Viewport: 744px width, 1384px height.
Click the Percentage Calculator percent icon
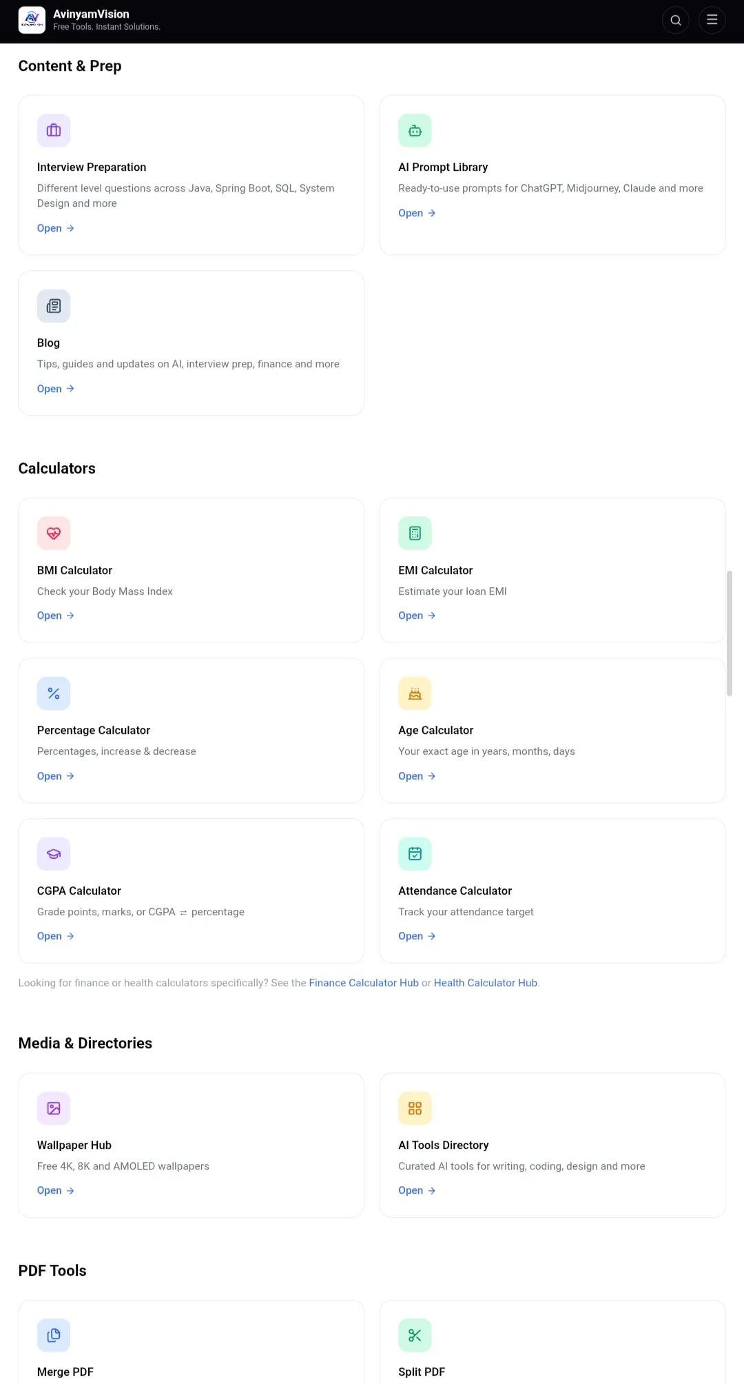tap(54, 693)
